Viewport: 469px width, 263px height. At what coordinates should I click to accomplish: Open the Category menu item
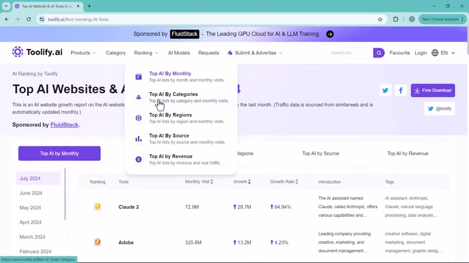(116, 53)
